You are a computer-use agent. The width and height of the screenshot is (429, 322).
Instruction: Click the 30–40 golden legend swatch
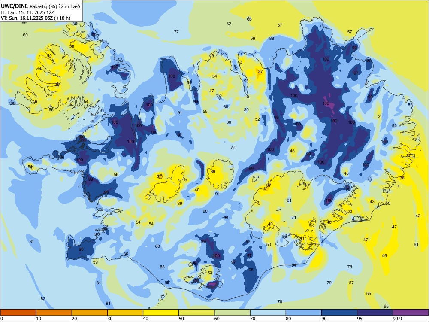[125, 313]
